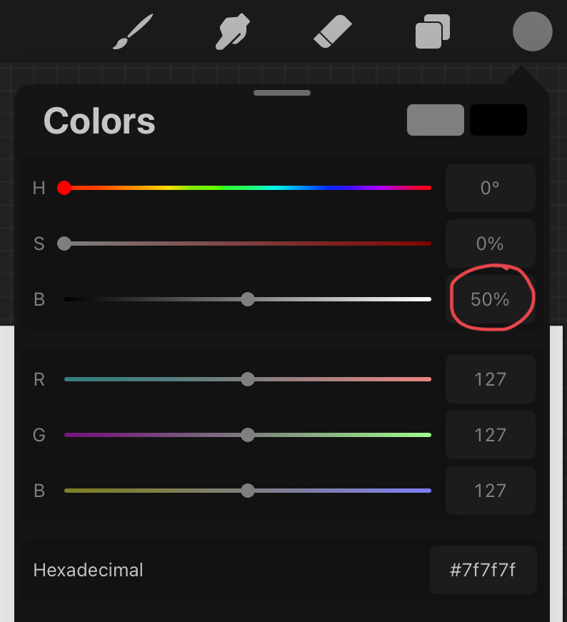Click the Brightness slider handle
Image resolution: width=567 pixels, height=622 pixels.
tap(248, 299)
